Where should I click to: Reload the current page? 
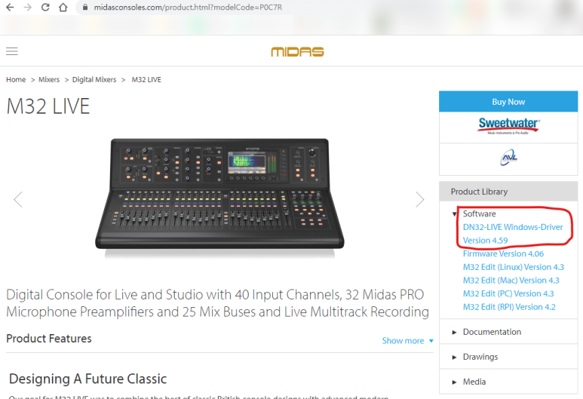[45, 7]
